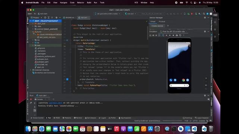Image resolution: width=239 pixels, height=134 pixels.
Task: Open the Version Control tool window
Action: pyautogui.click(x=37, y=118)
